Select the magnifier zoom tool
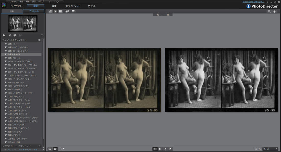281x152 pixels. (269, 11)
